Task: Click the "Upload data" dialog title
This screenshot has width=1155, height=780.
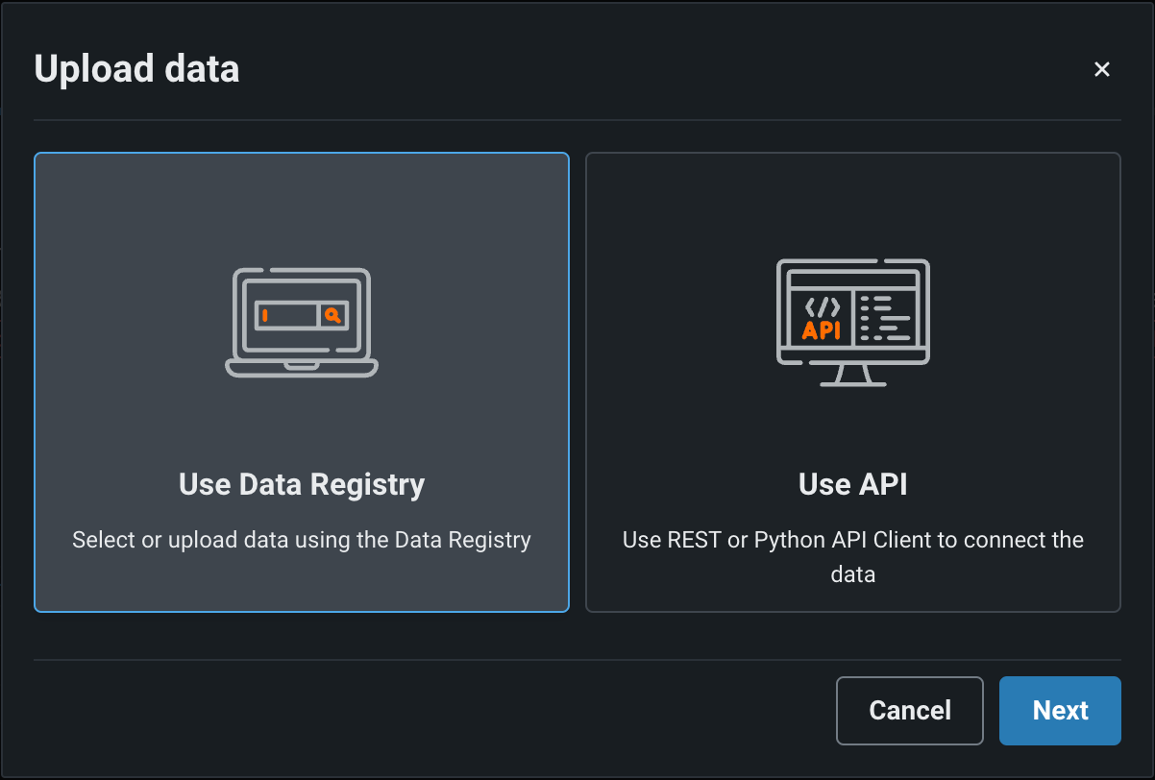Action: 136,69
